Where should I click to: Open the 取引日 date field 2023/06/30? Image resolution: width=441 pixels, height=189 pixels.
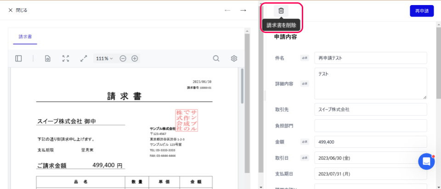pos(371,158)
